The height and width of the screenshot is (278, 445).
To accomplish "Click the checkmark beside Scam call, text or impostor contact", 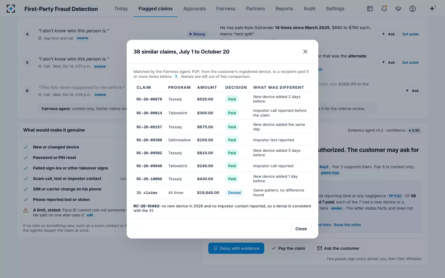I will [x=26, y=179].
